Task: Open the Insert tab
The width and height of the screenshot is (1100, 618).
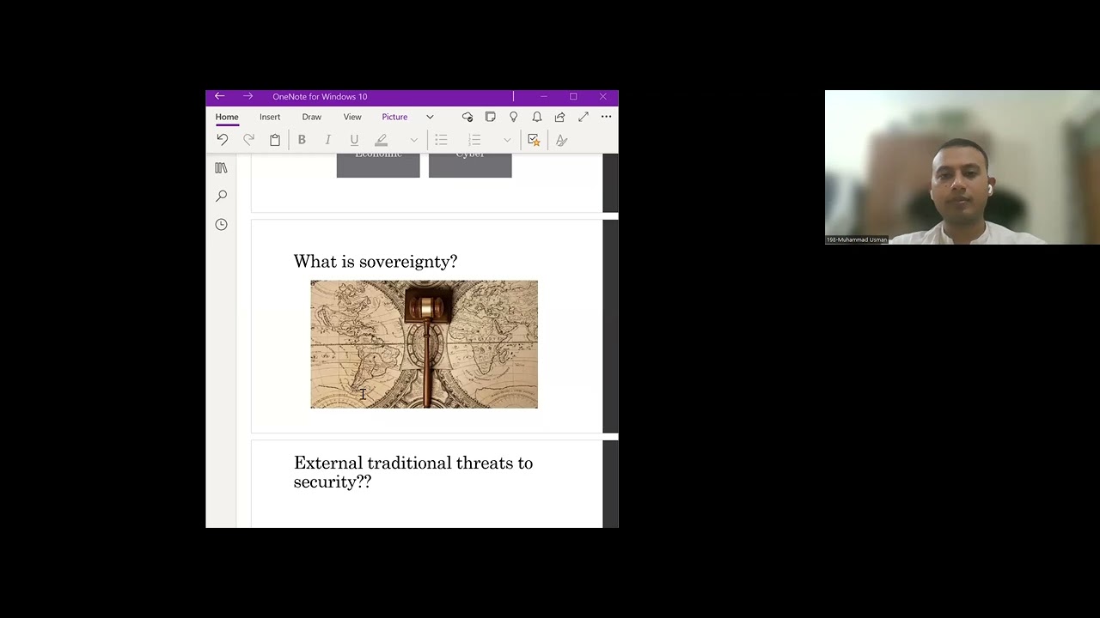Action: click(270, 117)
